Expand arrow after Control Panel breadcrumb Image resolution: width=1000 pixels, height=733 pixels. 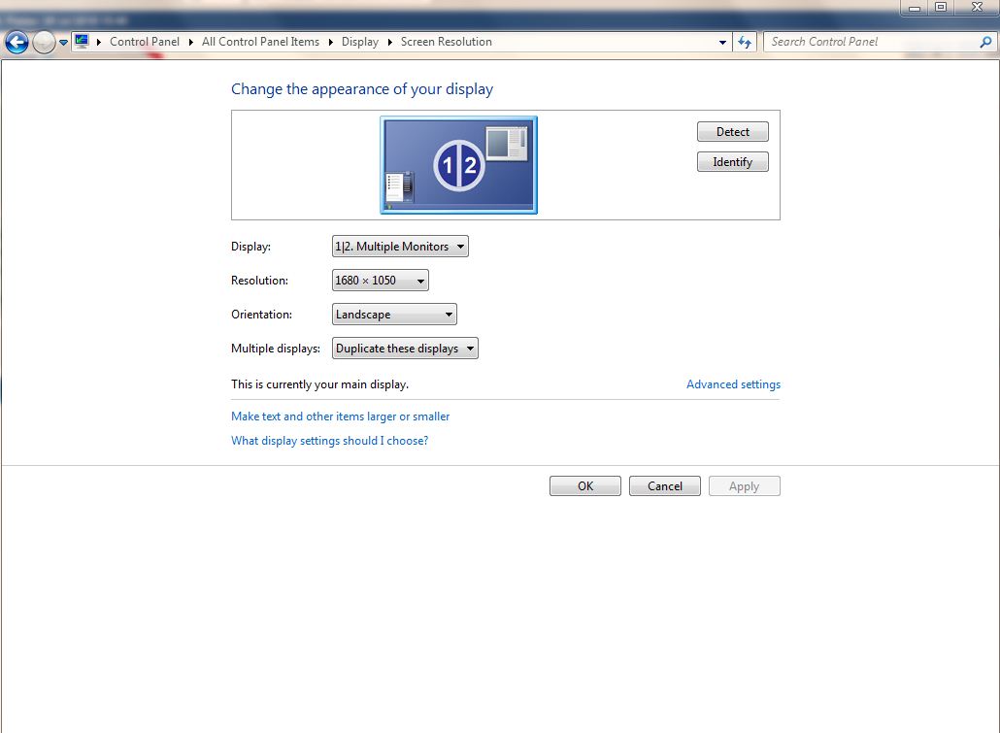(x=190, y=42)
